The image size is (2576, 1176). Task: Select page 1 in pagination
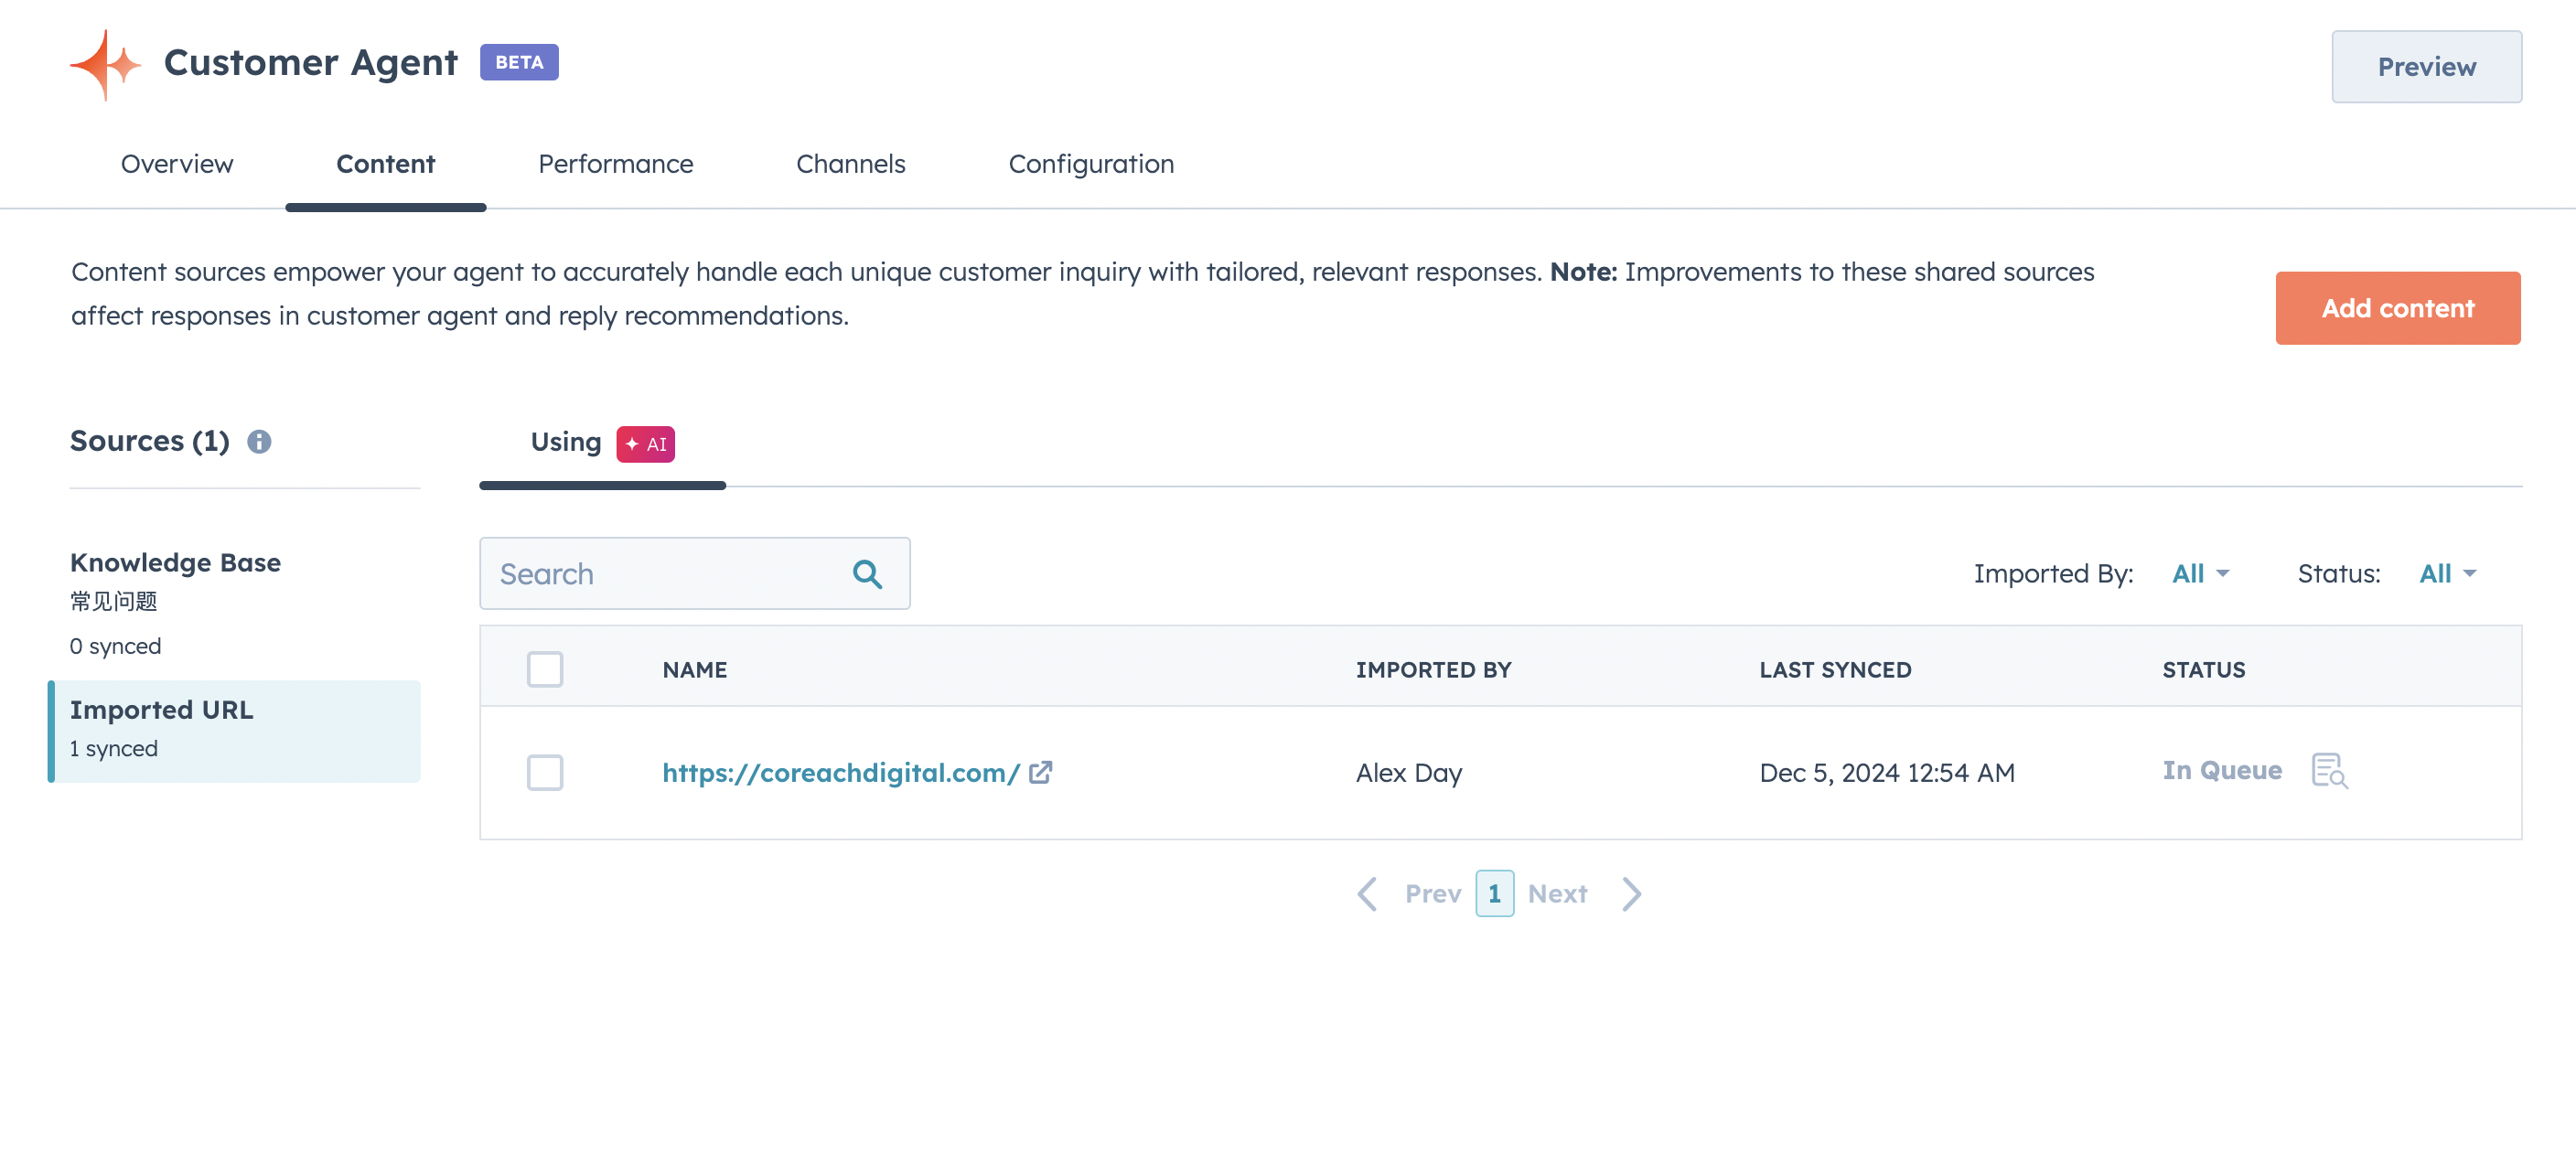(1494, 894)
